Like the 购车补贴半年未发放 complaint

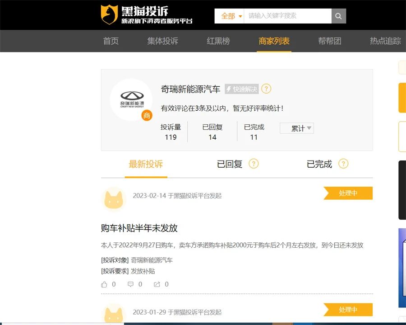105,284
